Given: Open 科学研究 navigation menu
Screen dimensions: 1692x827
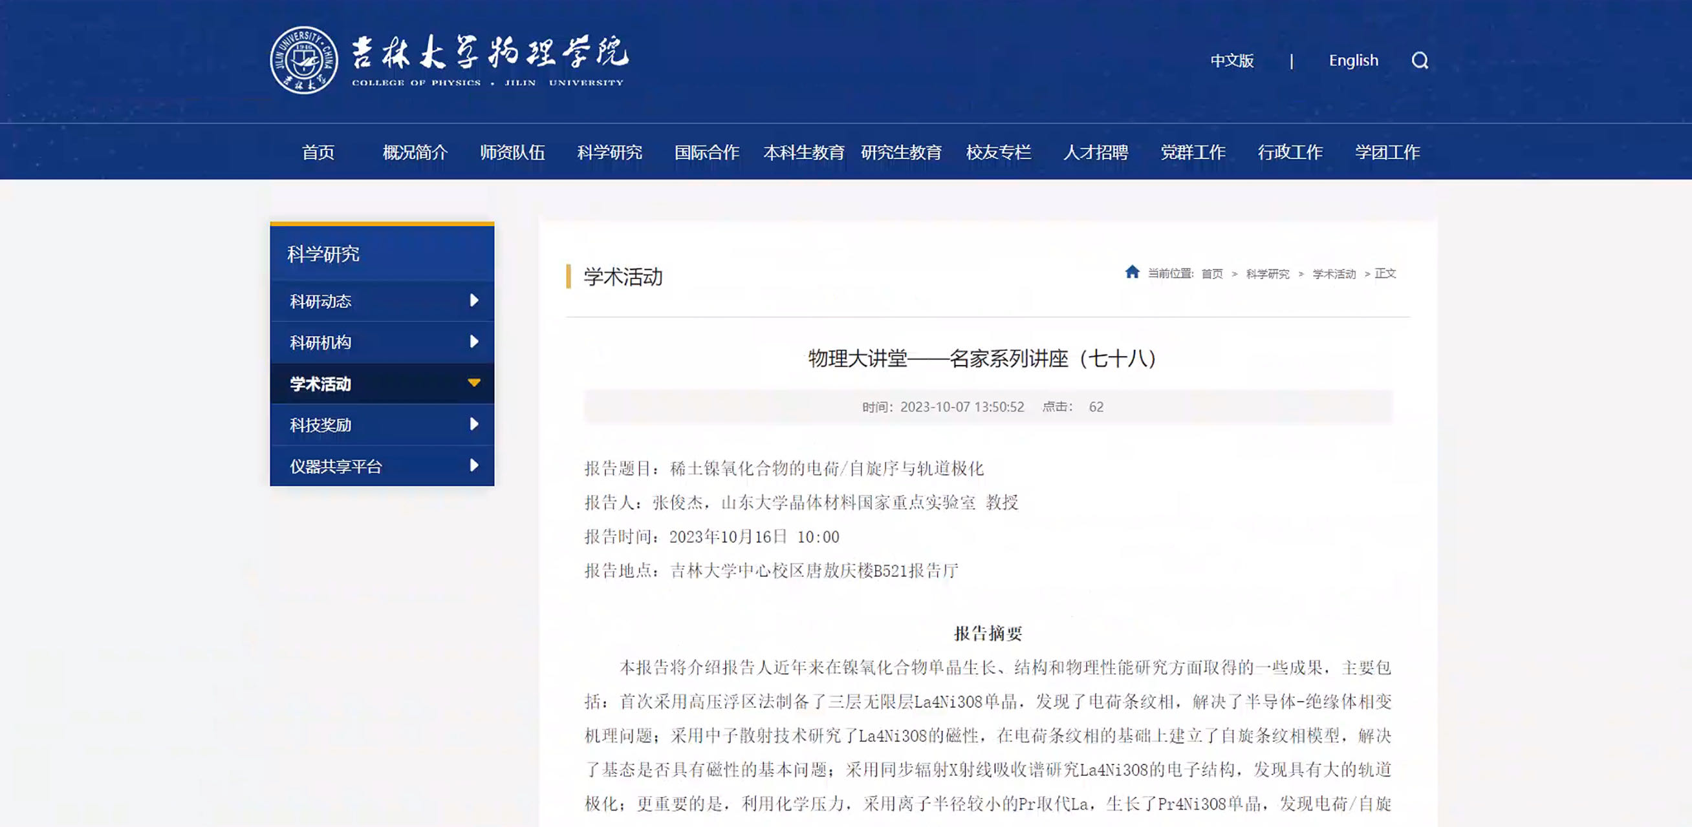Looking at the screenshot, I should click(609, 152).
